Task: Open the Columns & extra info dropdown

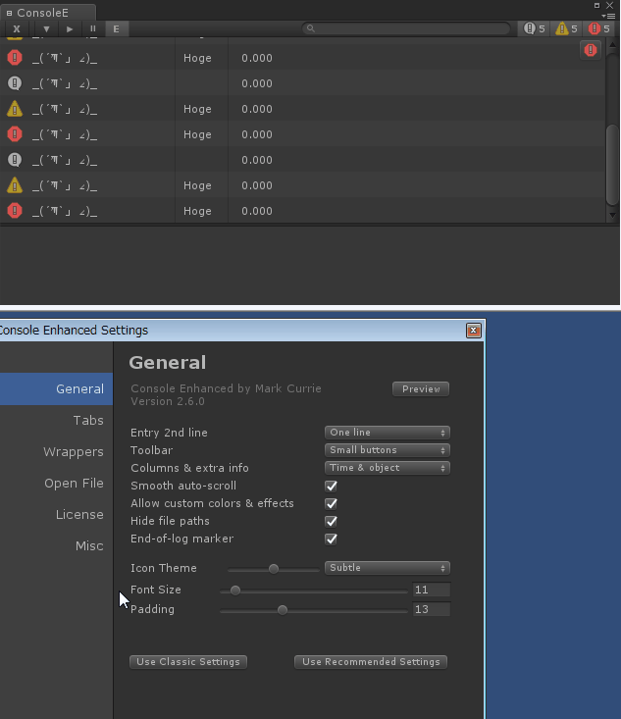Action: pyautogui.click(x=388, y=468)
